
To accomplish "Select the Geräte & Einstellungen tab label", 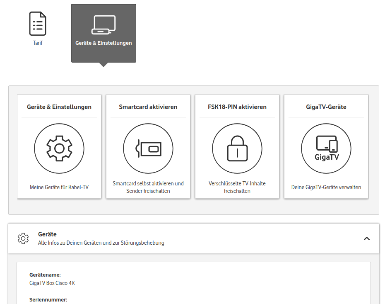I will [103, 43].
